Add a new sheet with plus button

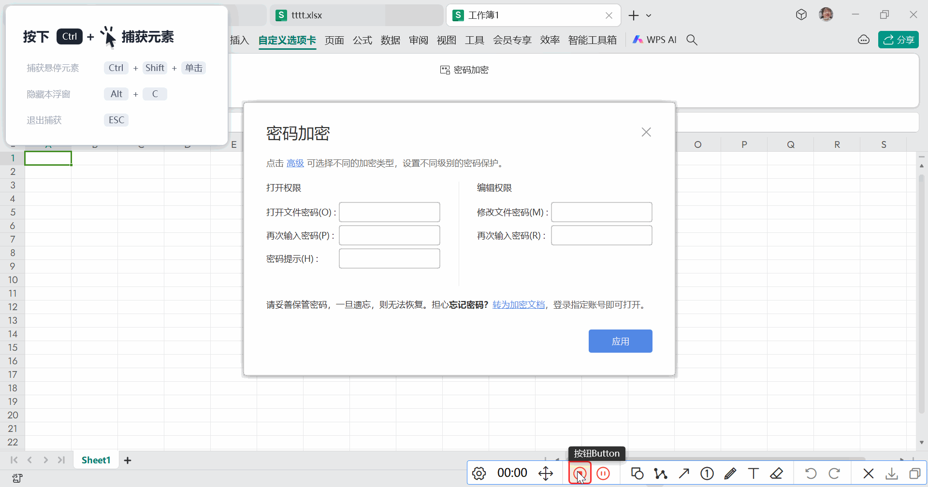[x=128, y=460]
